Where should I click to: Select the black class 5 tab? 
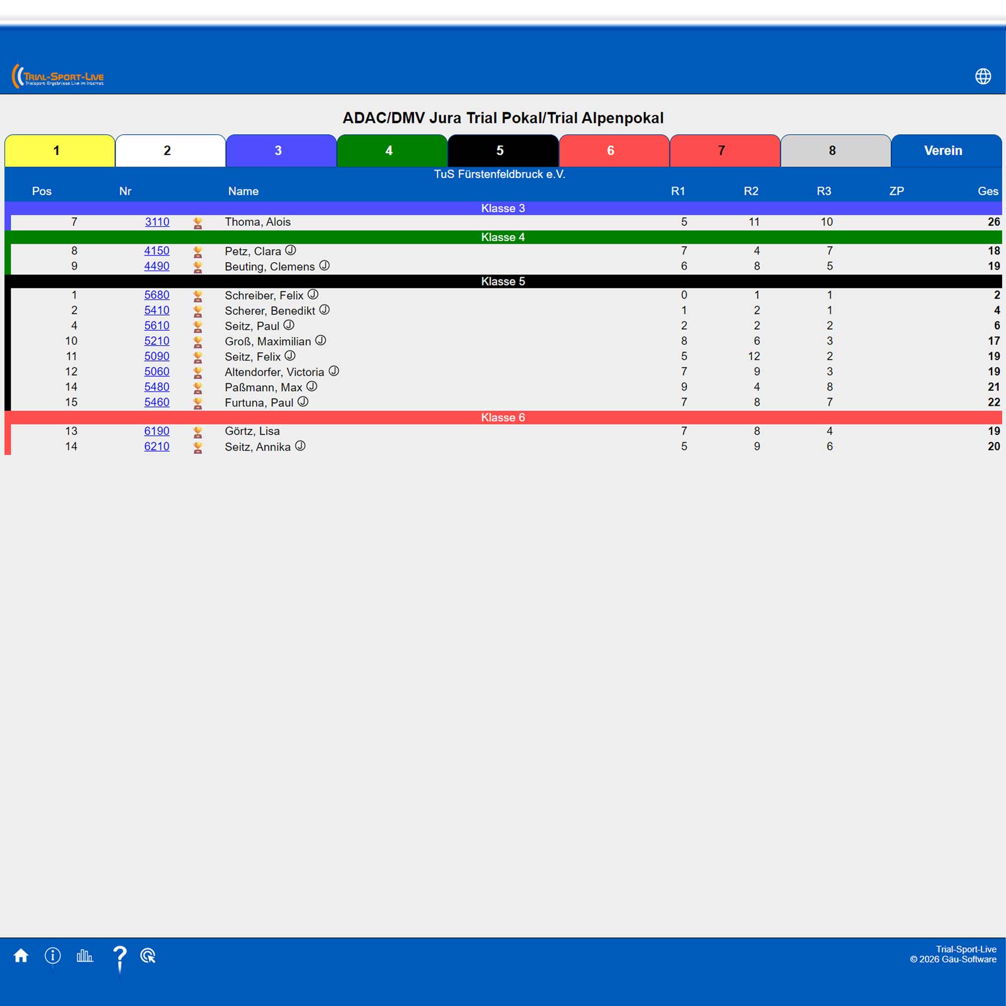503,150
